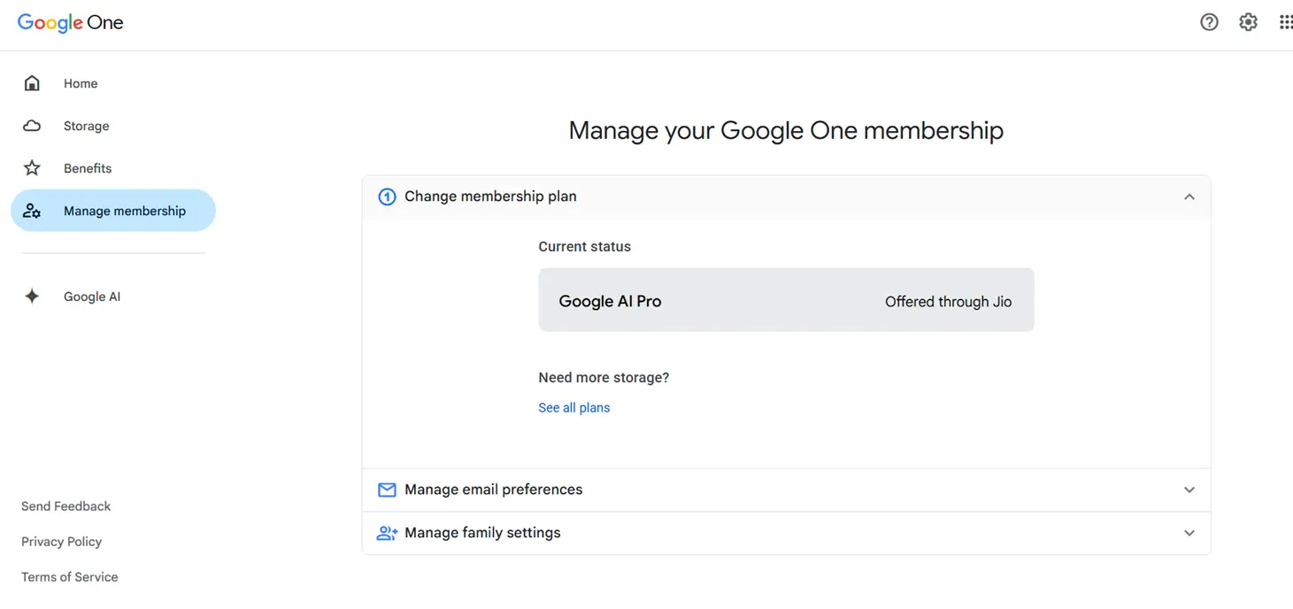Image resolution: width=1293 pixels, height=609 pixels.
Task: Click the Google One logo
Action: (x=70, y=23)
